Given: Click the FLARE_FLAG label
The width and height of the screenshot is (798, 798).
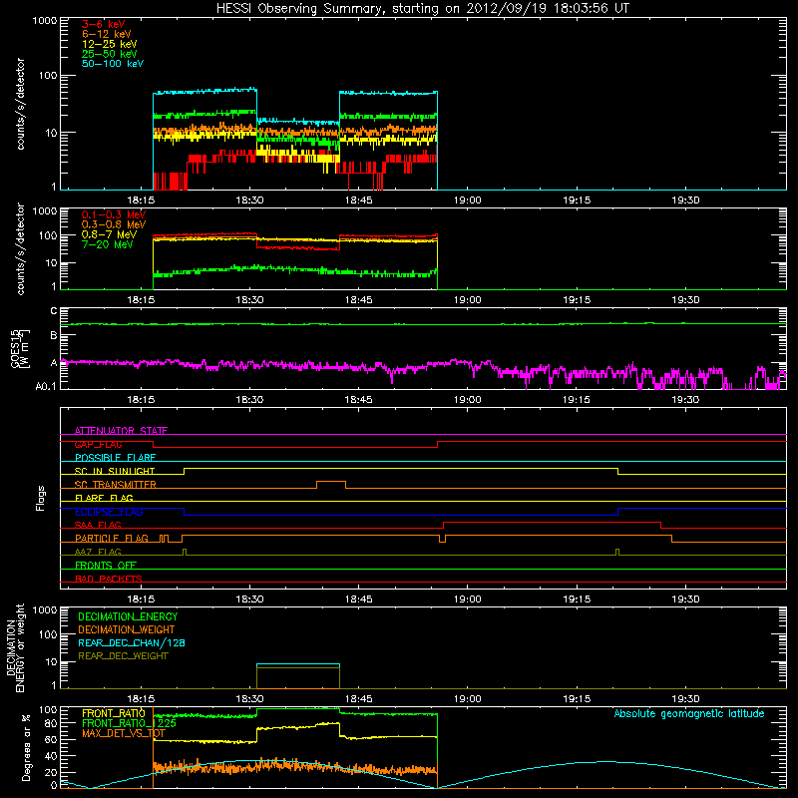Looking at the screenshot, I should pos(104,498).
